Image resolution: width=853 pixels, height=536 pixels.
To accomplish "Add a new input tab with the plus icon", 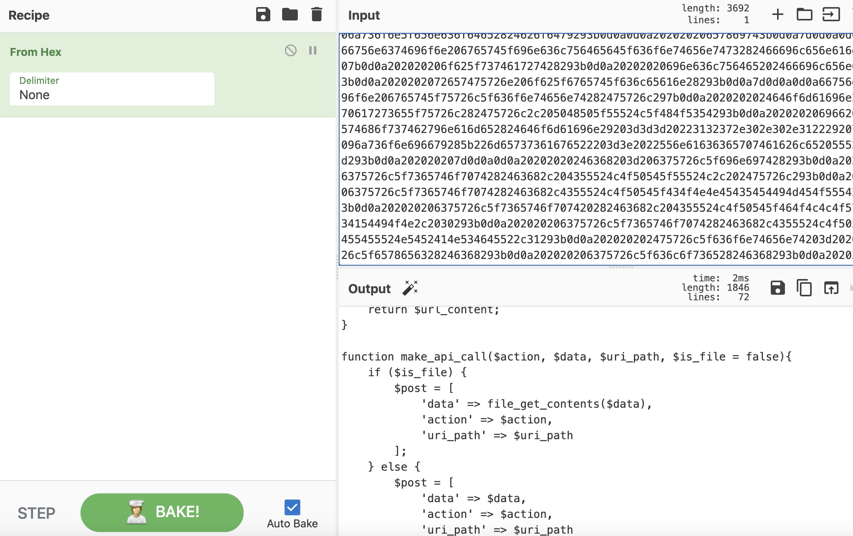I will click(777, 15).
